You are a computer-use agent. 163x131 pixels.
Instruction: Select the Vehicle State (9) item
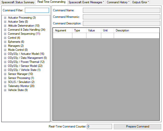(x=18, y=90)
